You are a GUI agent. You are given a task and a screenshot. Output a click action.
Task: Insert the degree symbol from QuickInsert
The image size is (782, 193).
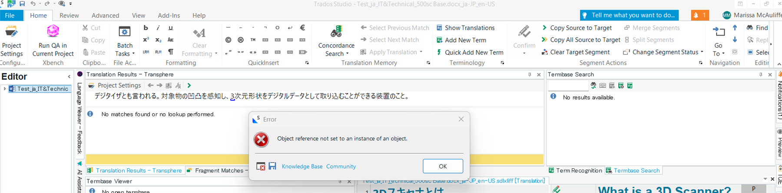point(278,28)
